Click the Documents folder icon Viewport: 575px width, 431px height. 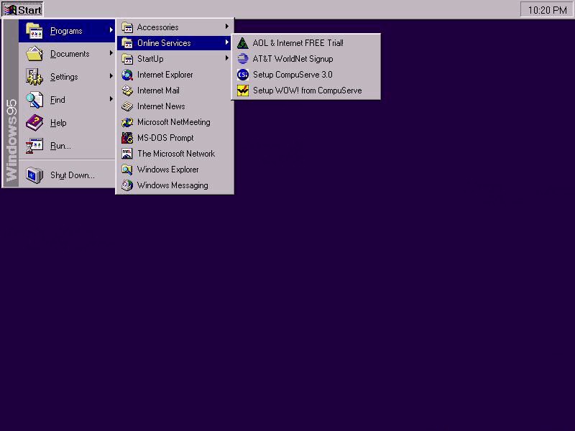34,54
